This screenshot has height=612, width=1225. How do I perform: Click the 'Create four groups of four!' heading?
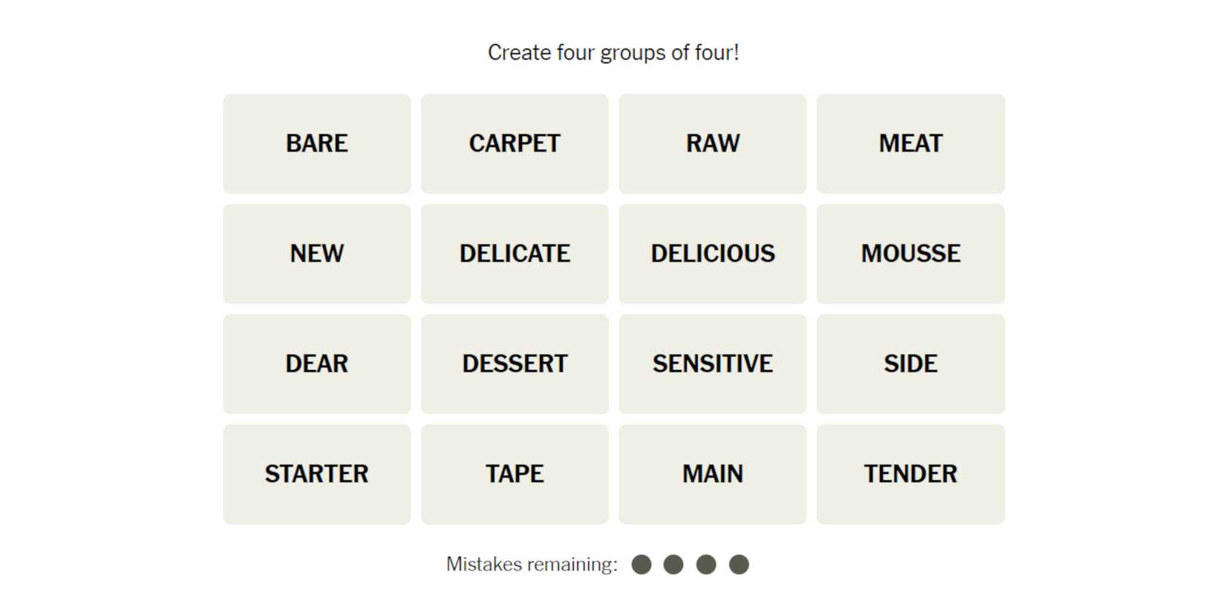point(613,53)
